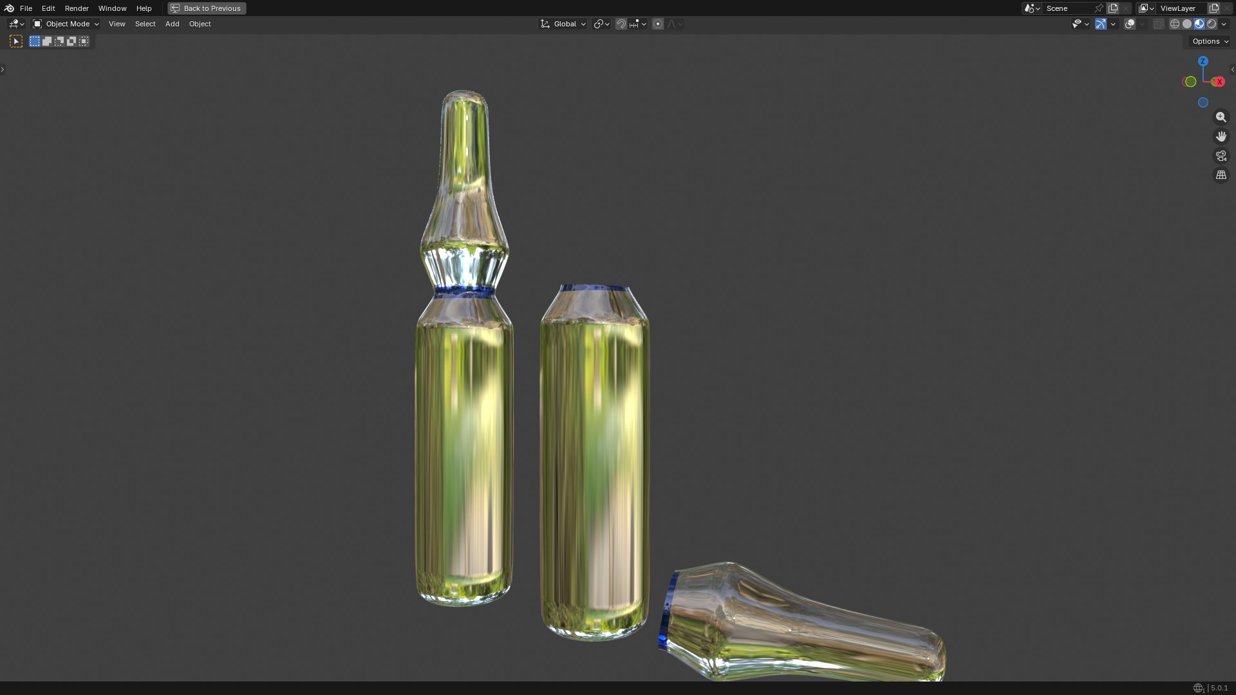This screenshot has height=695, width=1236.
Task: Click the negative Z axis gizmo dot
Action: [x=1203, y=102]
